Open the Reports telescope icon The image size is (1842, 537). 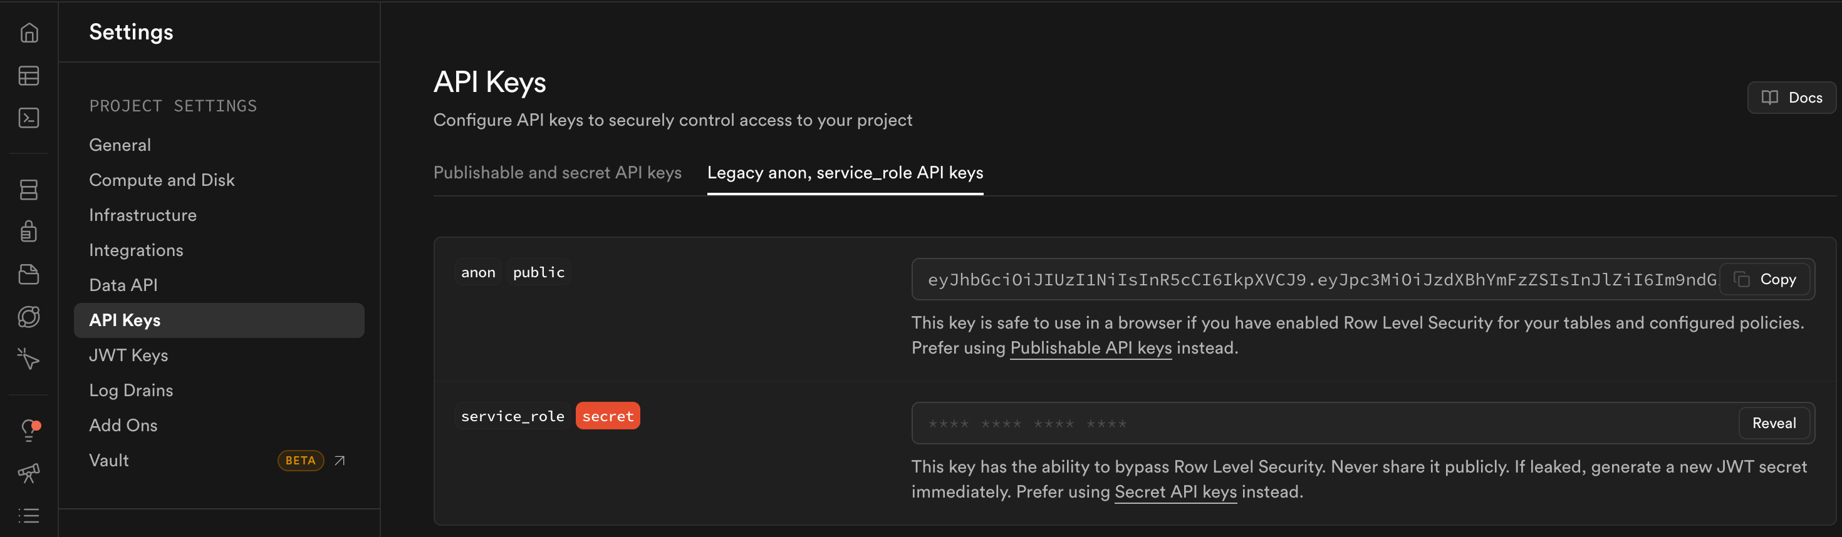(x=29, y=473)
